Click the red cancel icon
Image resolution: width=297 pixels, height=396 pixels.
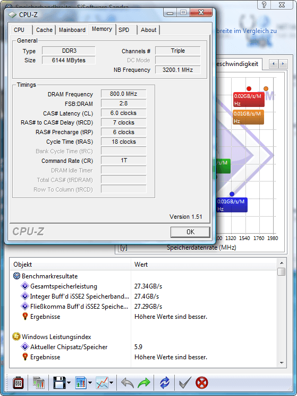point(202,383)
